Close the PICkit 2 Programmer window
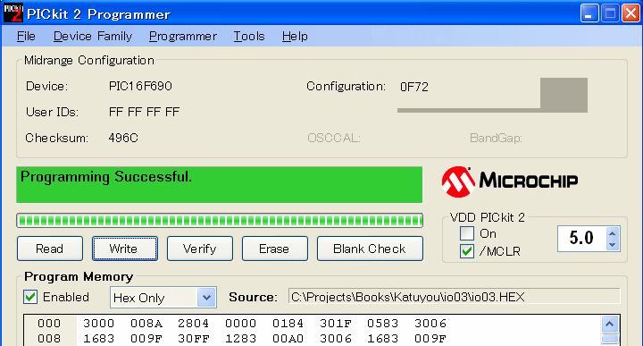The height and width of the screenshot is (346, 643). [x=630, y=13]
